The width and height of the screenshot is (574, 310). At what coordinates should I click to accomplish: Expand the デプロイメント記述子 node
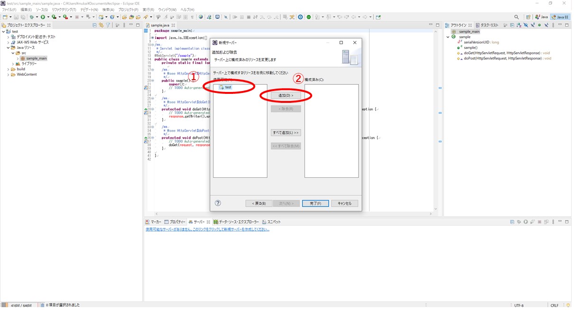pyautogui.click(x=9, y=37)
